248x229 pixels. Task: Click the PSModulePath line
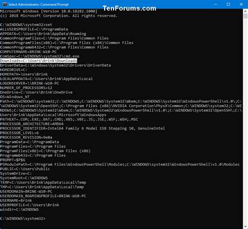tap(120, 164)
